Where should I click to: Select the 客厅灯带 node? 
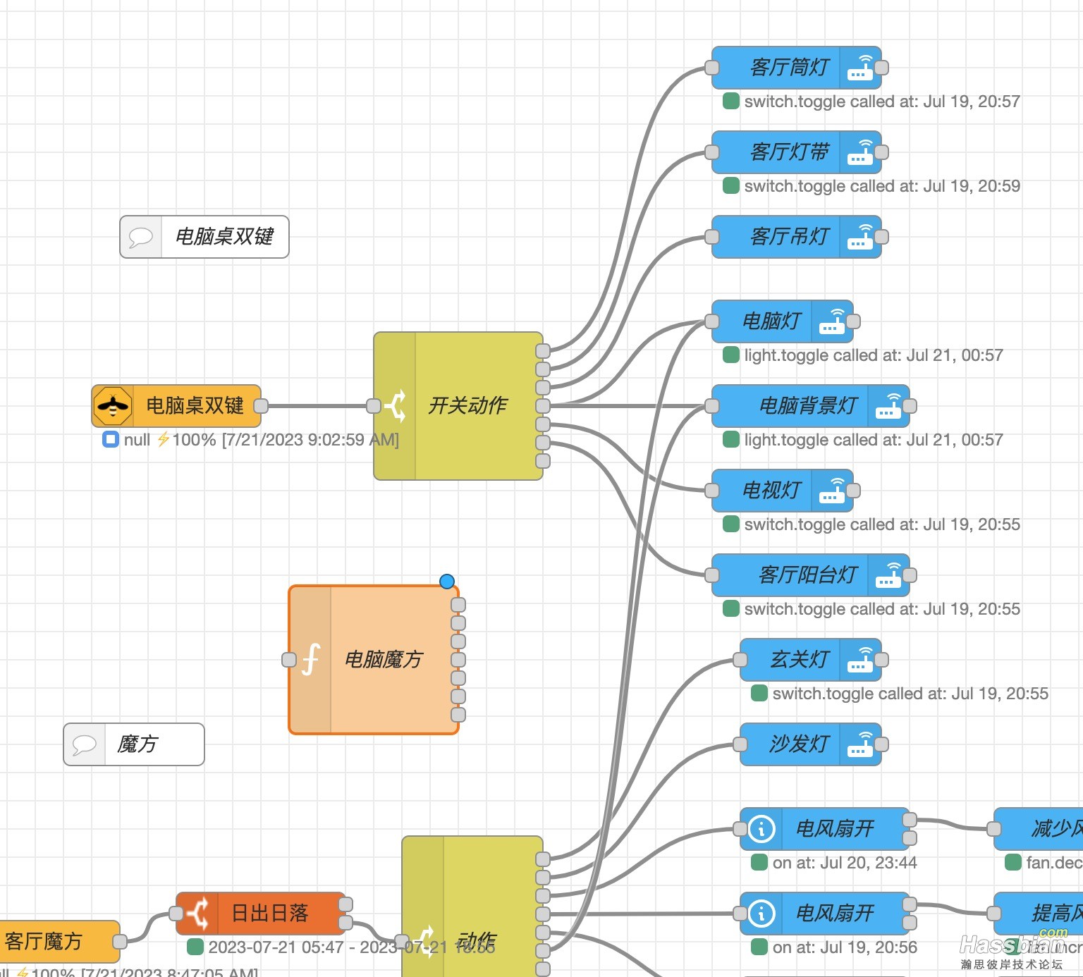[797, 152]
